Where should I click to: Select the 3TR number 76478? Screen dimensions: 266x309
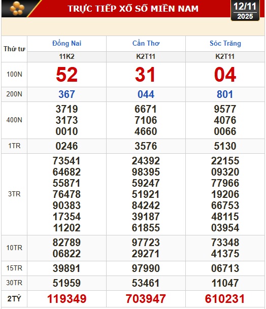click(66, 194)
